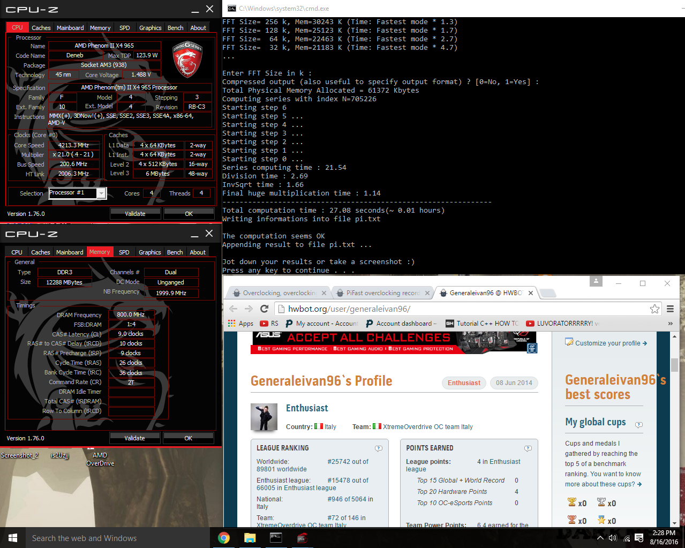Click Validate in the lower CPU-Z window
Image resolution: width=685 pixels, height=548 pixels.
134,438
